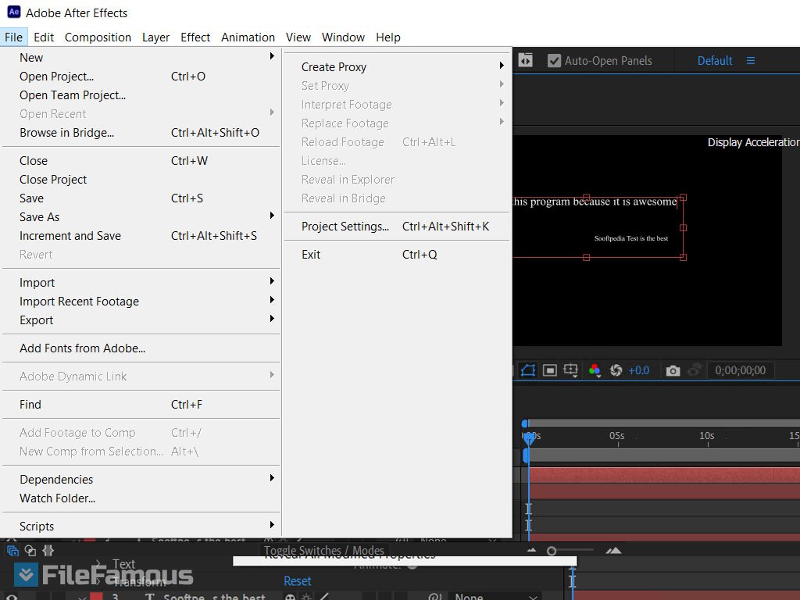Expand the Scripts submenu
The image size is (800, 600).
click(x=141, y=526)
